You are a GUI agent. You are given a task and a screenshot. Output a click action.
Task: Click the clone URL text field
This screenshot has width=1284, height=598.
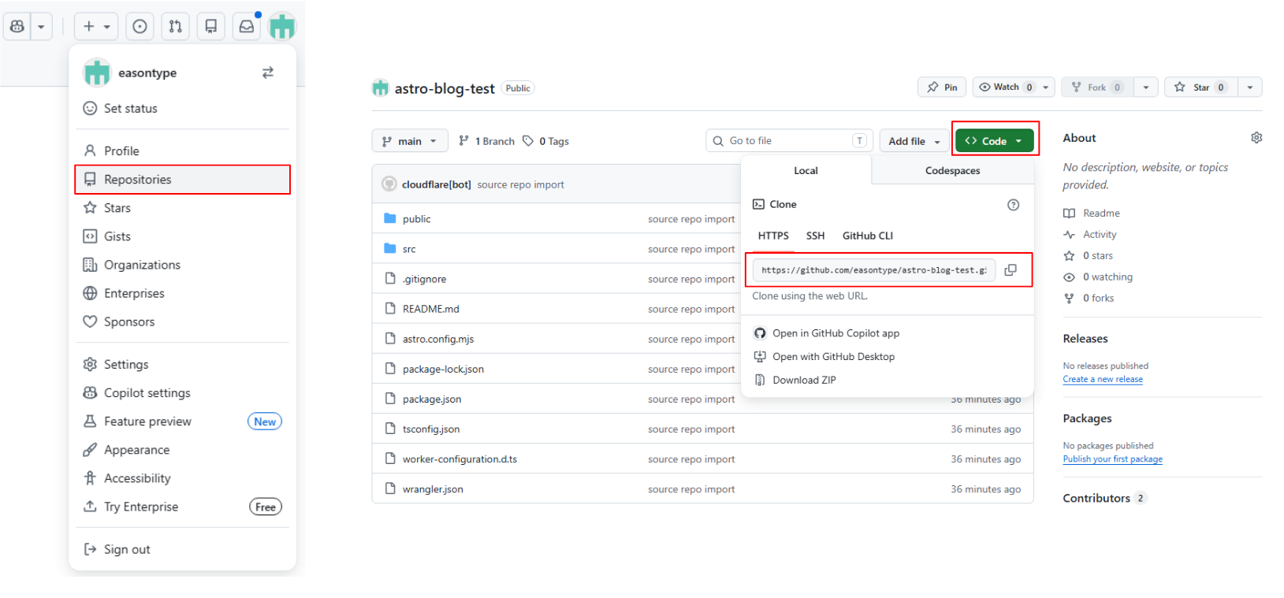click(873, 270)
